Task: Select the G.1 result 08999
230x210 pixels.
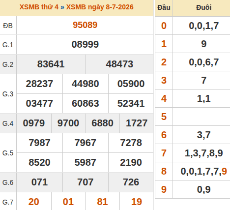Action: tap(85, 44)
